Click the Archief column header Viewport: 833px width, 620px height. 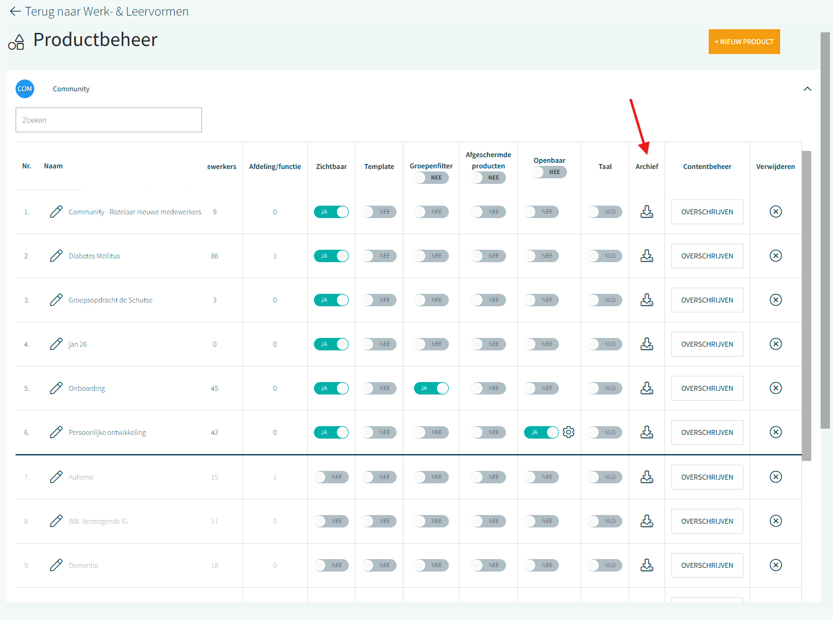click(647, 166)
